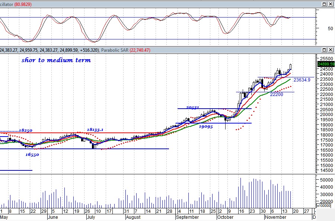
Task: Maximize the oscillator indicator pane
Action: [x=324, y=4]
